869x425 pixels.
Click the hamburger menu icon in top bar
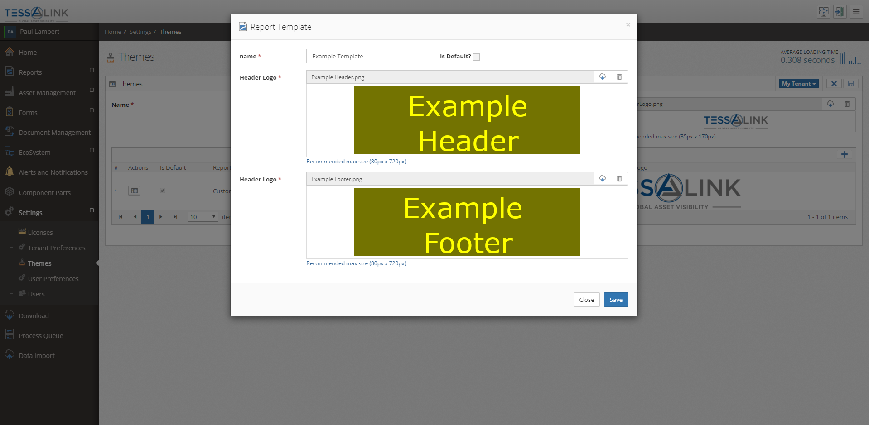856,12
